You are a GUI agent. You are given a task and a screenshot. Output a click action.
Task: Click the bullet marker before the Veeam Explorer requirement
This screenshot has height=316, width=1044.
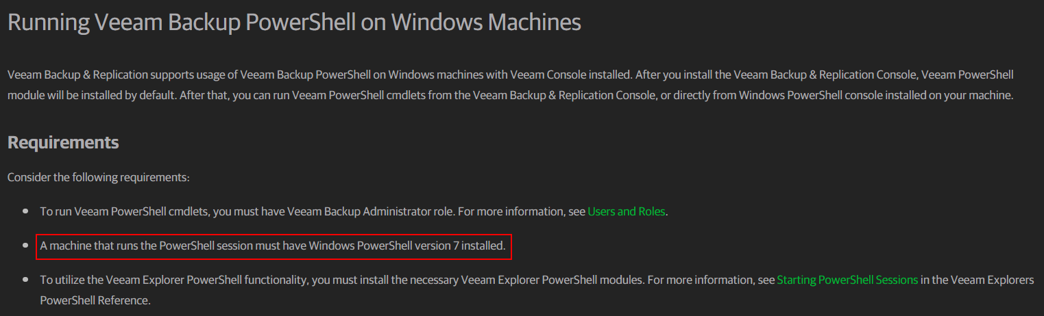[25, 280]
